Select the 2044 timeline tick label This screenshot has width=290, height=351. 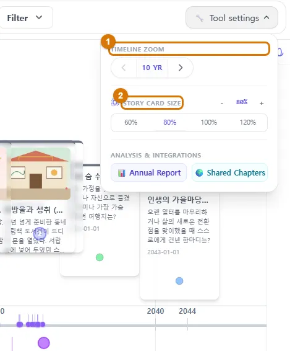click(x=187, y=311)
